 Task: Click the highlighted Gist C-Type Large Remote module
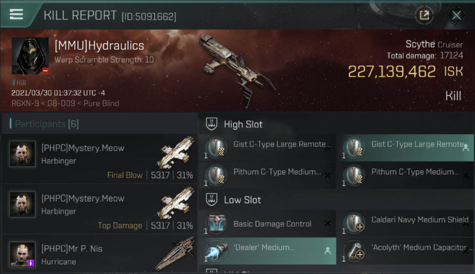tap(405, 148)
